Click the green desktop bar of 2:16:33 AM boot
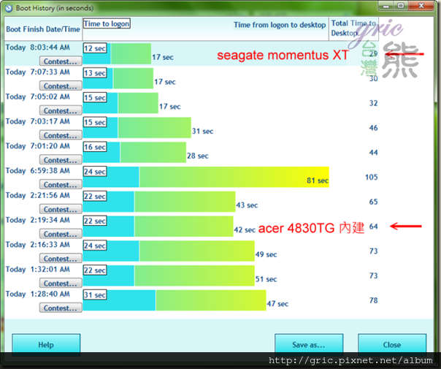Image resolution: width=441 pixels, height=369 pixels. (197, 251)
